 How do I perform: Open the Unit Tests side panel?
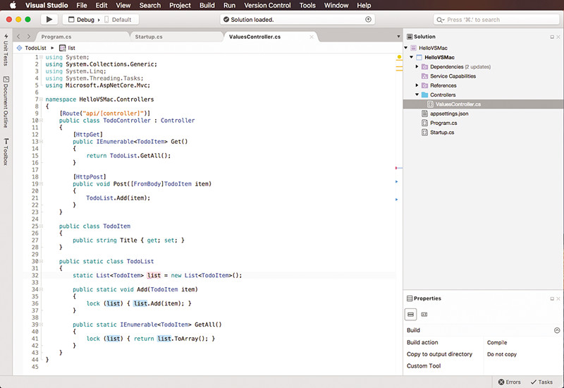6,49
